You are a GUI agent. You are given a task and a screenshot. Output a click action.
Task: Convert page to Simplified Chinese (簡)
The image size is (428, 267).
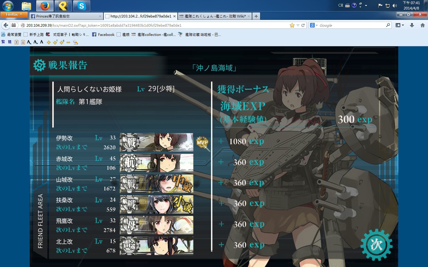click(x=10, y=42)
